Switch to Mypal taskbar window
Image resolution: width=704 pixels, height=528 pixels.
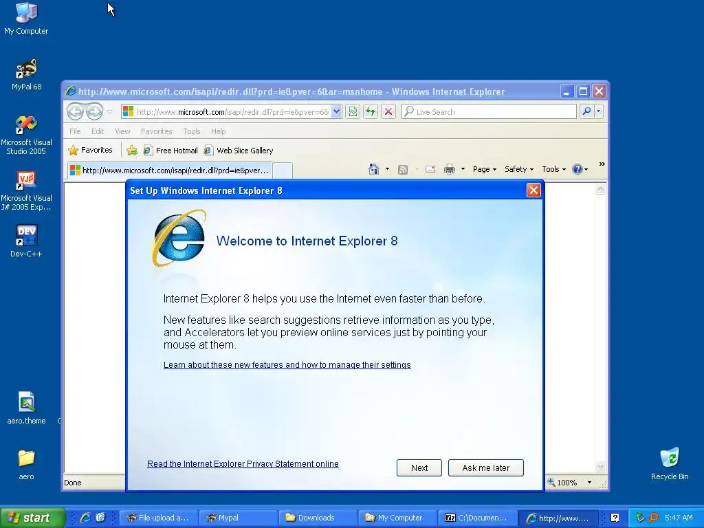238,518
